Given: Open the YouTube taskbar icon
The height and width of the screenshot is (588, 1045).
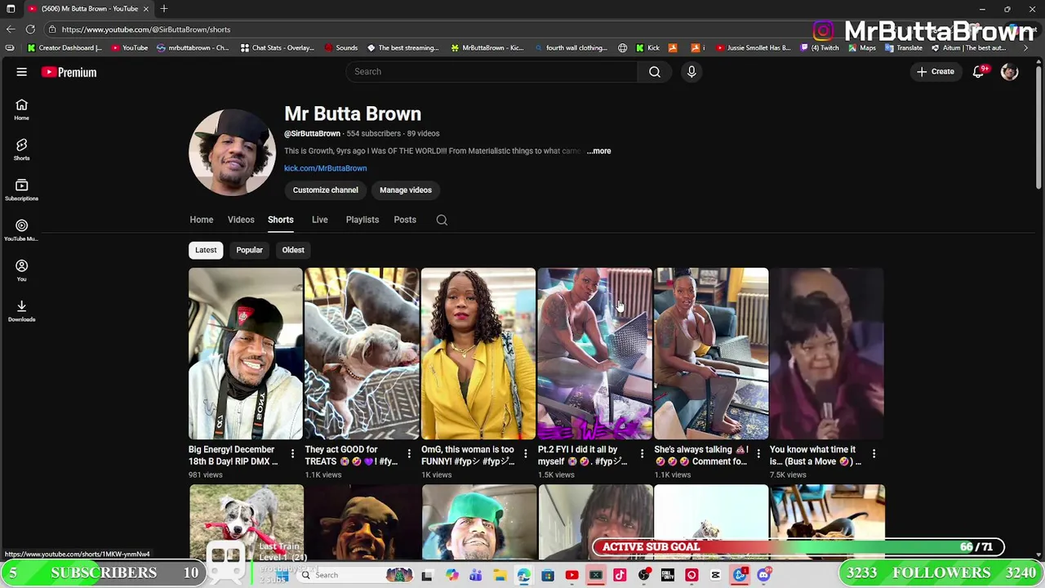Looking at the screenshot, I should pyautogui.click(x=571, y=575).
